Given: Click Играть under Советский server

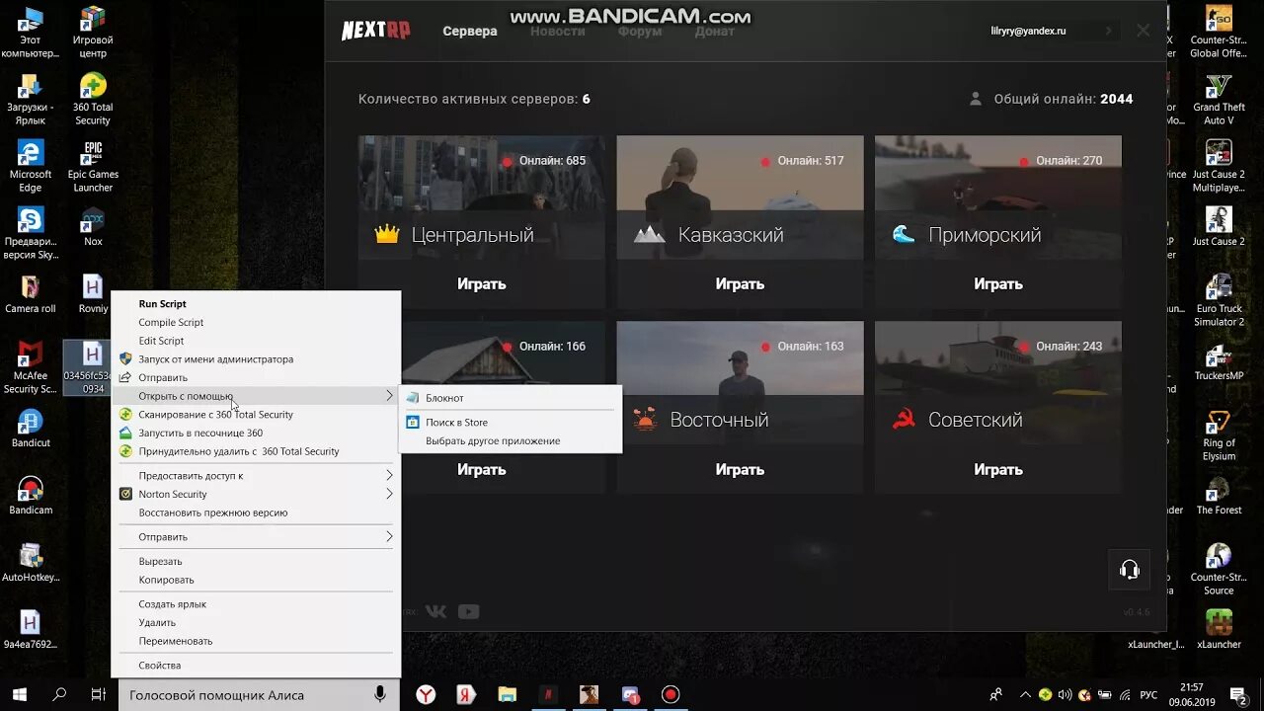Looking at the screenshot, I should (998, 469).
